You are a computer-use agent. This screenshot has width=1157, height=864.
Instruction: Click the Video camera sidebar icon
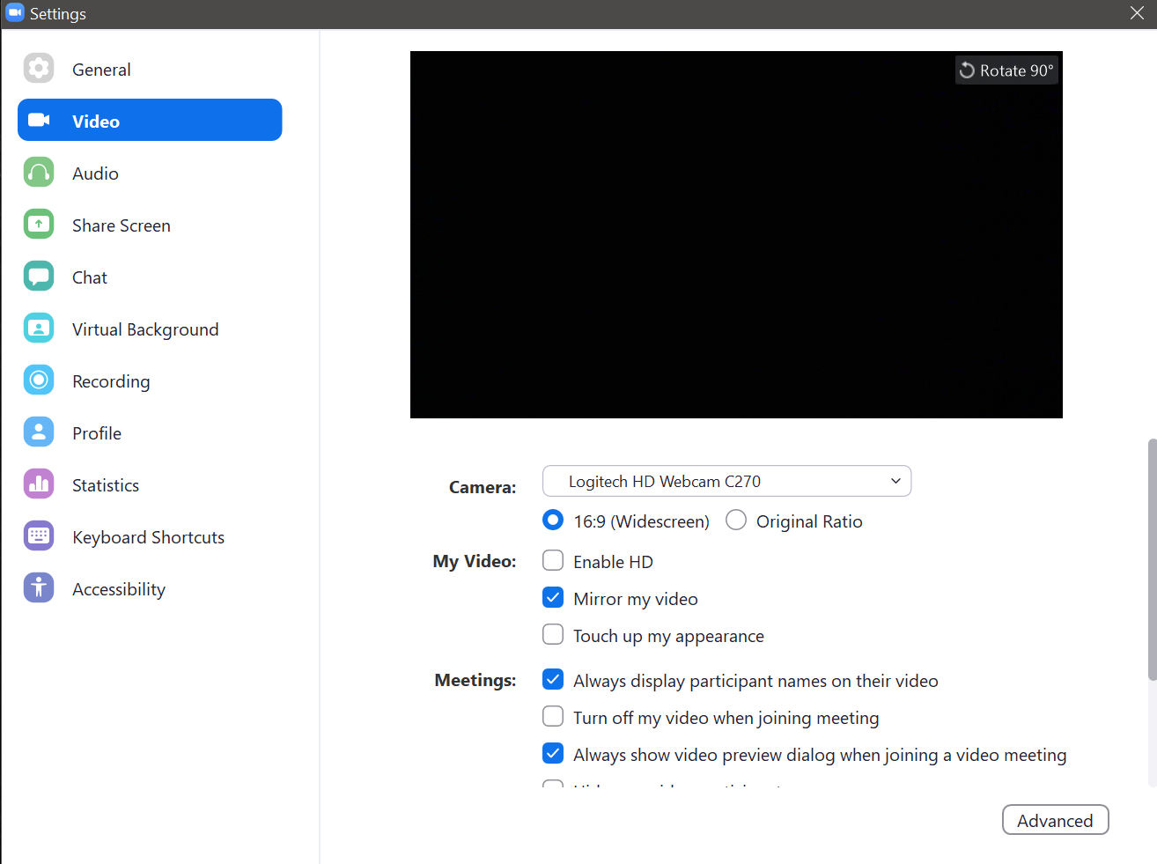point(39,121)
